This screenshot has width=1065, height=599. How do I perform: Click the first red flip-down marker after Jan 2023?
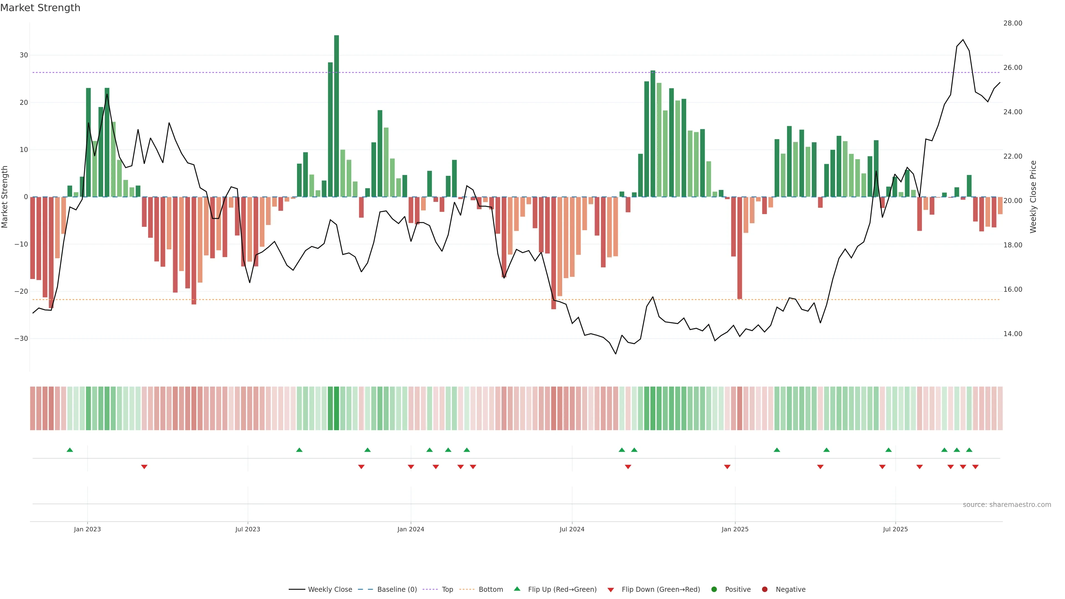[144, 467]
